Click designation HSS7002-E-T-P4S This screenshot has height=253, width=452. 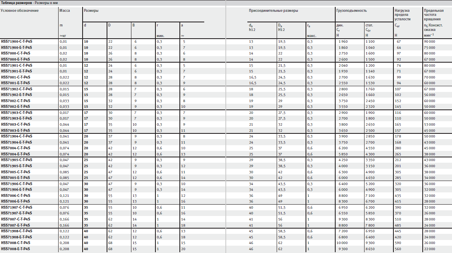pos(15,107)
